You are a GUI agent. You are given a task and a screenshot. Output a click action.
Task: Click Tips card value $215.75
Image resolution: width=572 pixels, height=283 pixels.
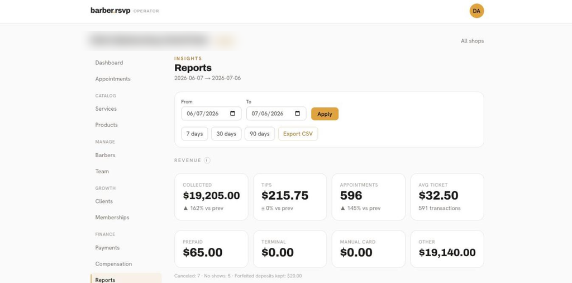pos(285,195)
